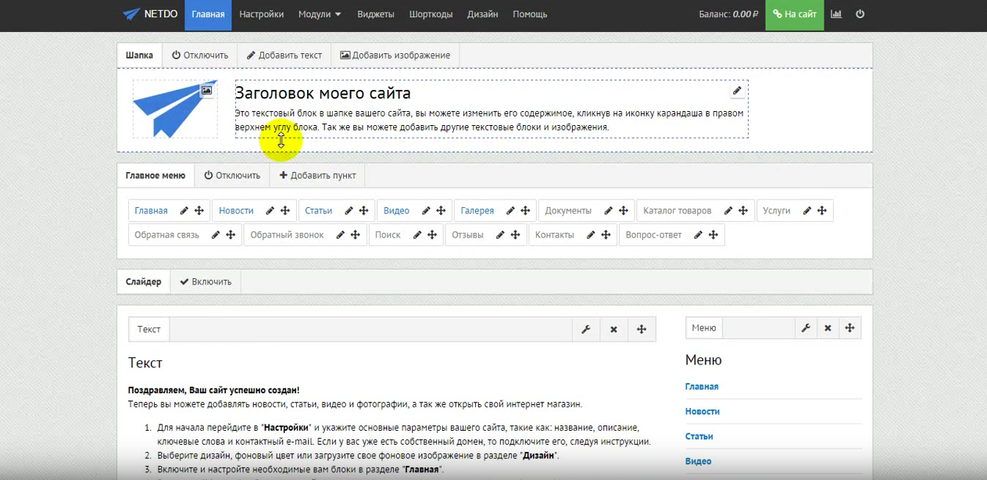Image resolution: width=987 pixels, height=480 pixels.
Task: Remove the Меню block with its X icon
Action: (827, 328)
